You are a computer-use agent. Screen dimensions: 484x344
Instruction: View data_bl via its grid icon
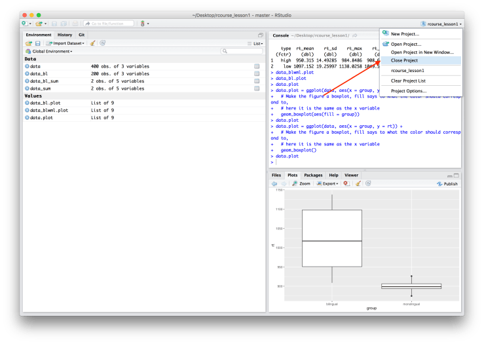coord(257,73)
